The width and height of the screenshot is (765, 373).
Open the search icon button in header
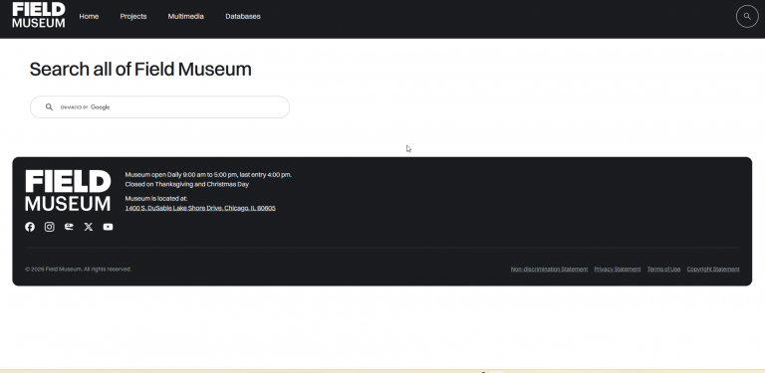(747, 16)
